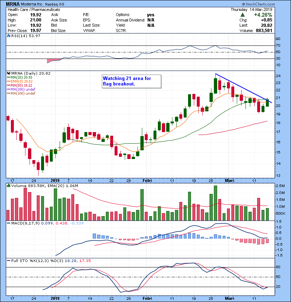Click the RSI(14) indicator line icon
Image resolution: width=291 pixels, height=302 pixels.
click(8, 36)
